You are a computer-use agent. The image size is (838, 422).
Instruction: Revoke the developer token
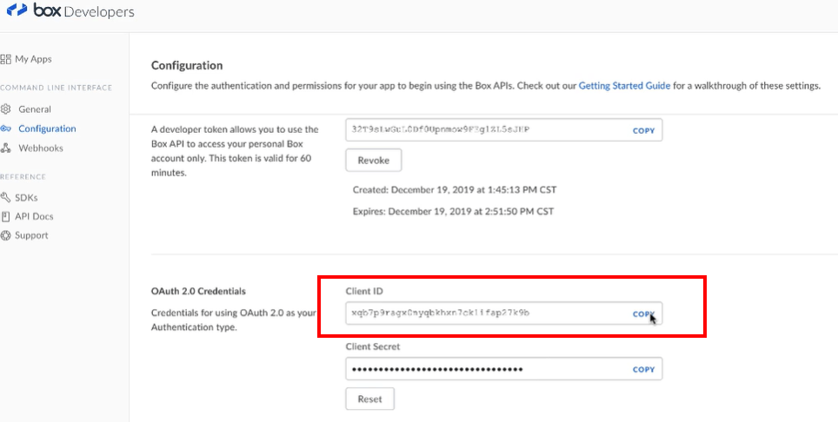(374, 160)
